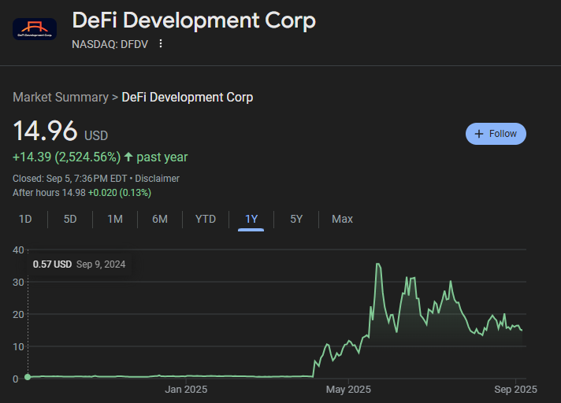Click the Jan 2025 axis label
The image size is (561, 403).
(x=186, y=389)
